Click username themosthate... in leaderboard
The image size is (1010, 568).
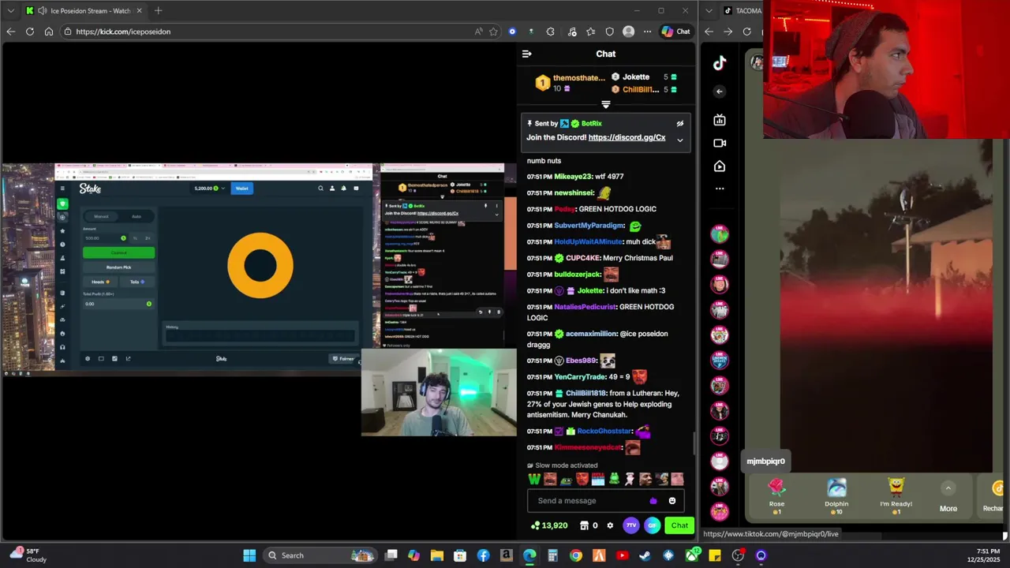tap(579, 78)
